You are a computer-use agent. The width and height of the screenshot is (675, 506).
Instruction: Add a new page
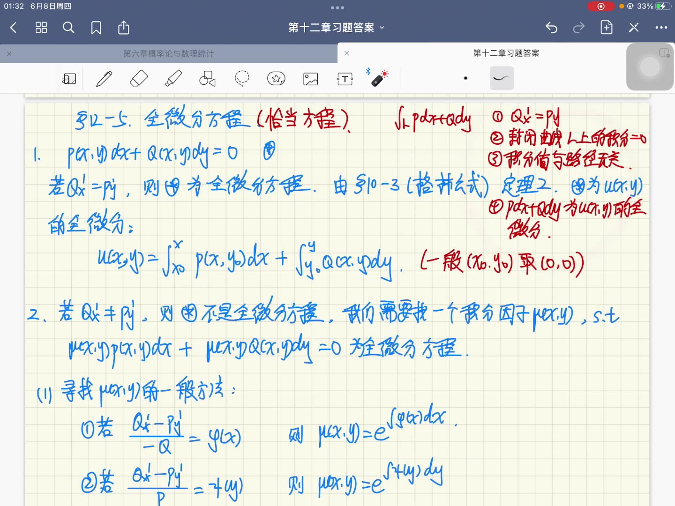coord(607,27)
